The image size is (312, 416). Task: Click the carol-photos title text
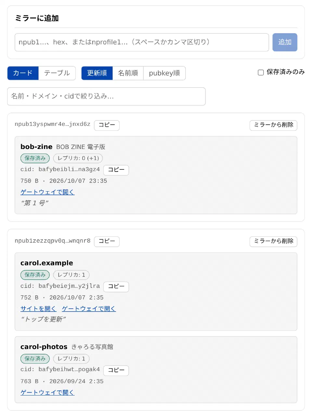point(44,347)
